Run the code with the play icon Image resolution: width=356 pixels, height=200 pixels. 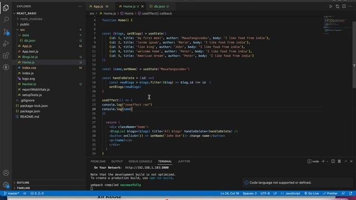[x=330, y=6]
